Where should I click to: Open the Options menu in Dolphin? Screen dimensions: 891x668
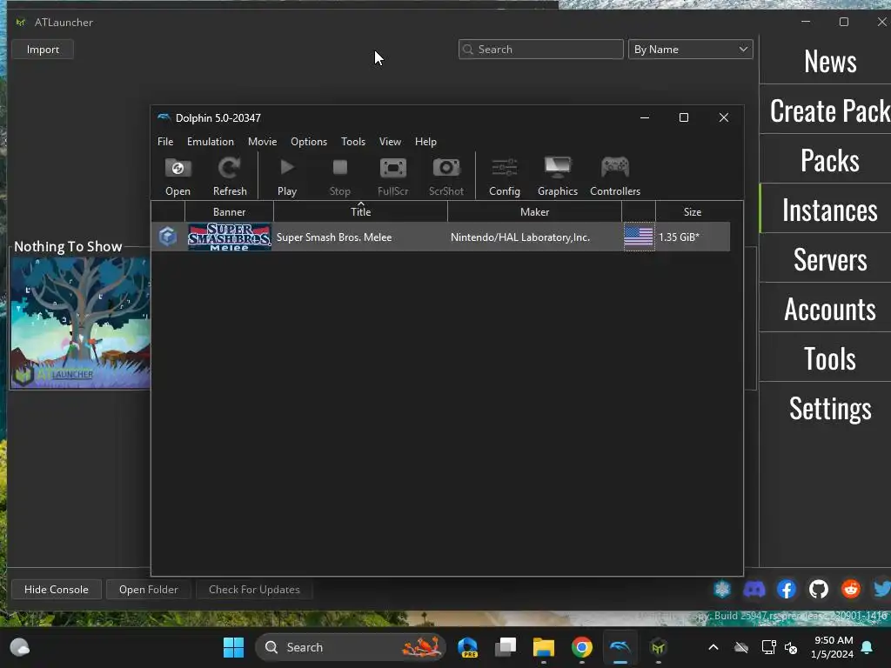tap(309, 142)
